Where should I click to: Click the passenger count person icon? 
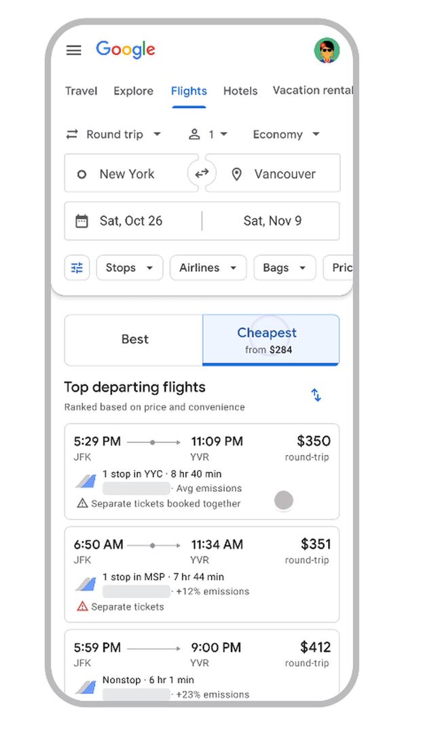point(194,134)
